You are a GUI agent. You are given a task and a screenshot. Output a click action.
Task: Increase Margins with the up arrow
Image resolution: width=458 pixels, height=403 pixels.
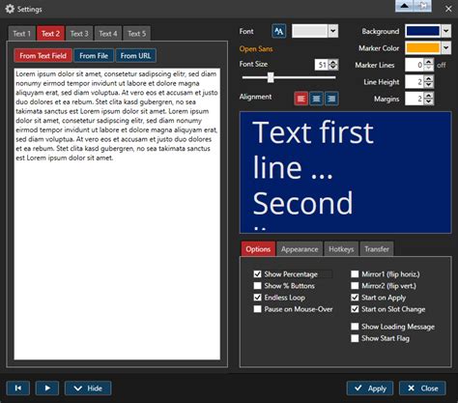[x=428, y=96]
